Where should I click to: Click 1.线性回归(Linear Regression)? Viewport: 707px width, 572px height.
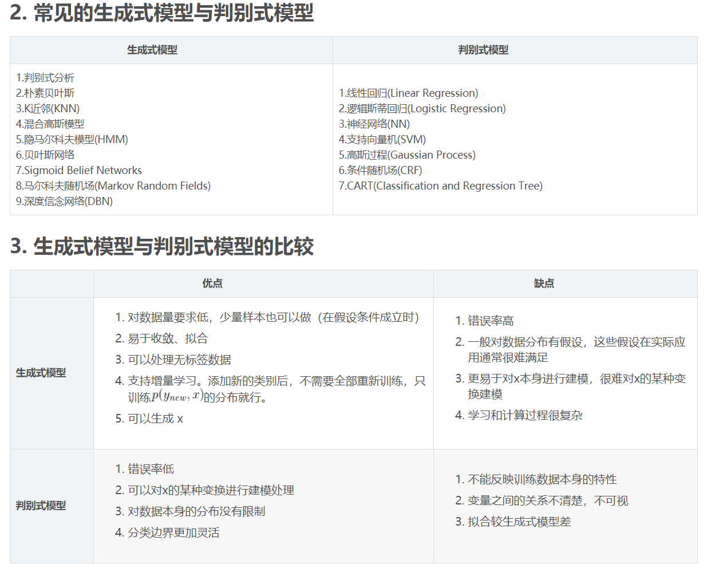[409, 93]
